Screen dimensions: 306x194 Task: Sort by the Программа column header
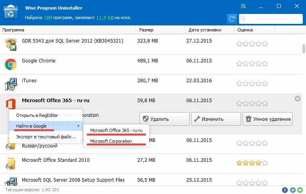coord(68,30)
